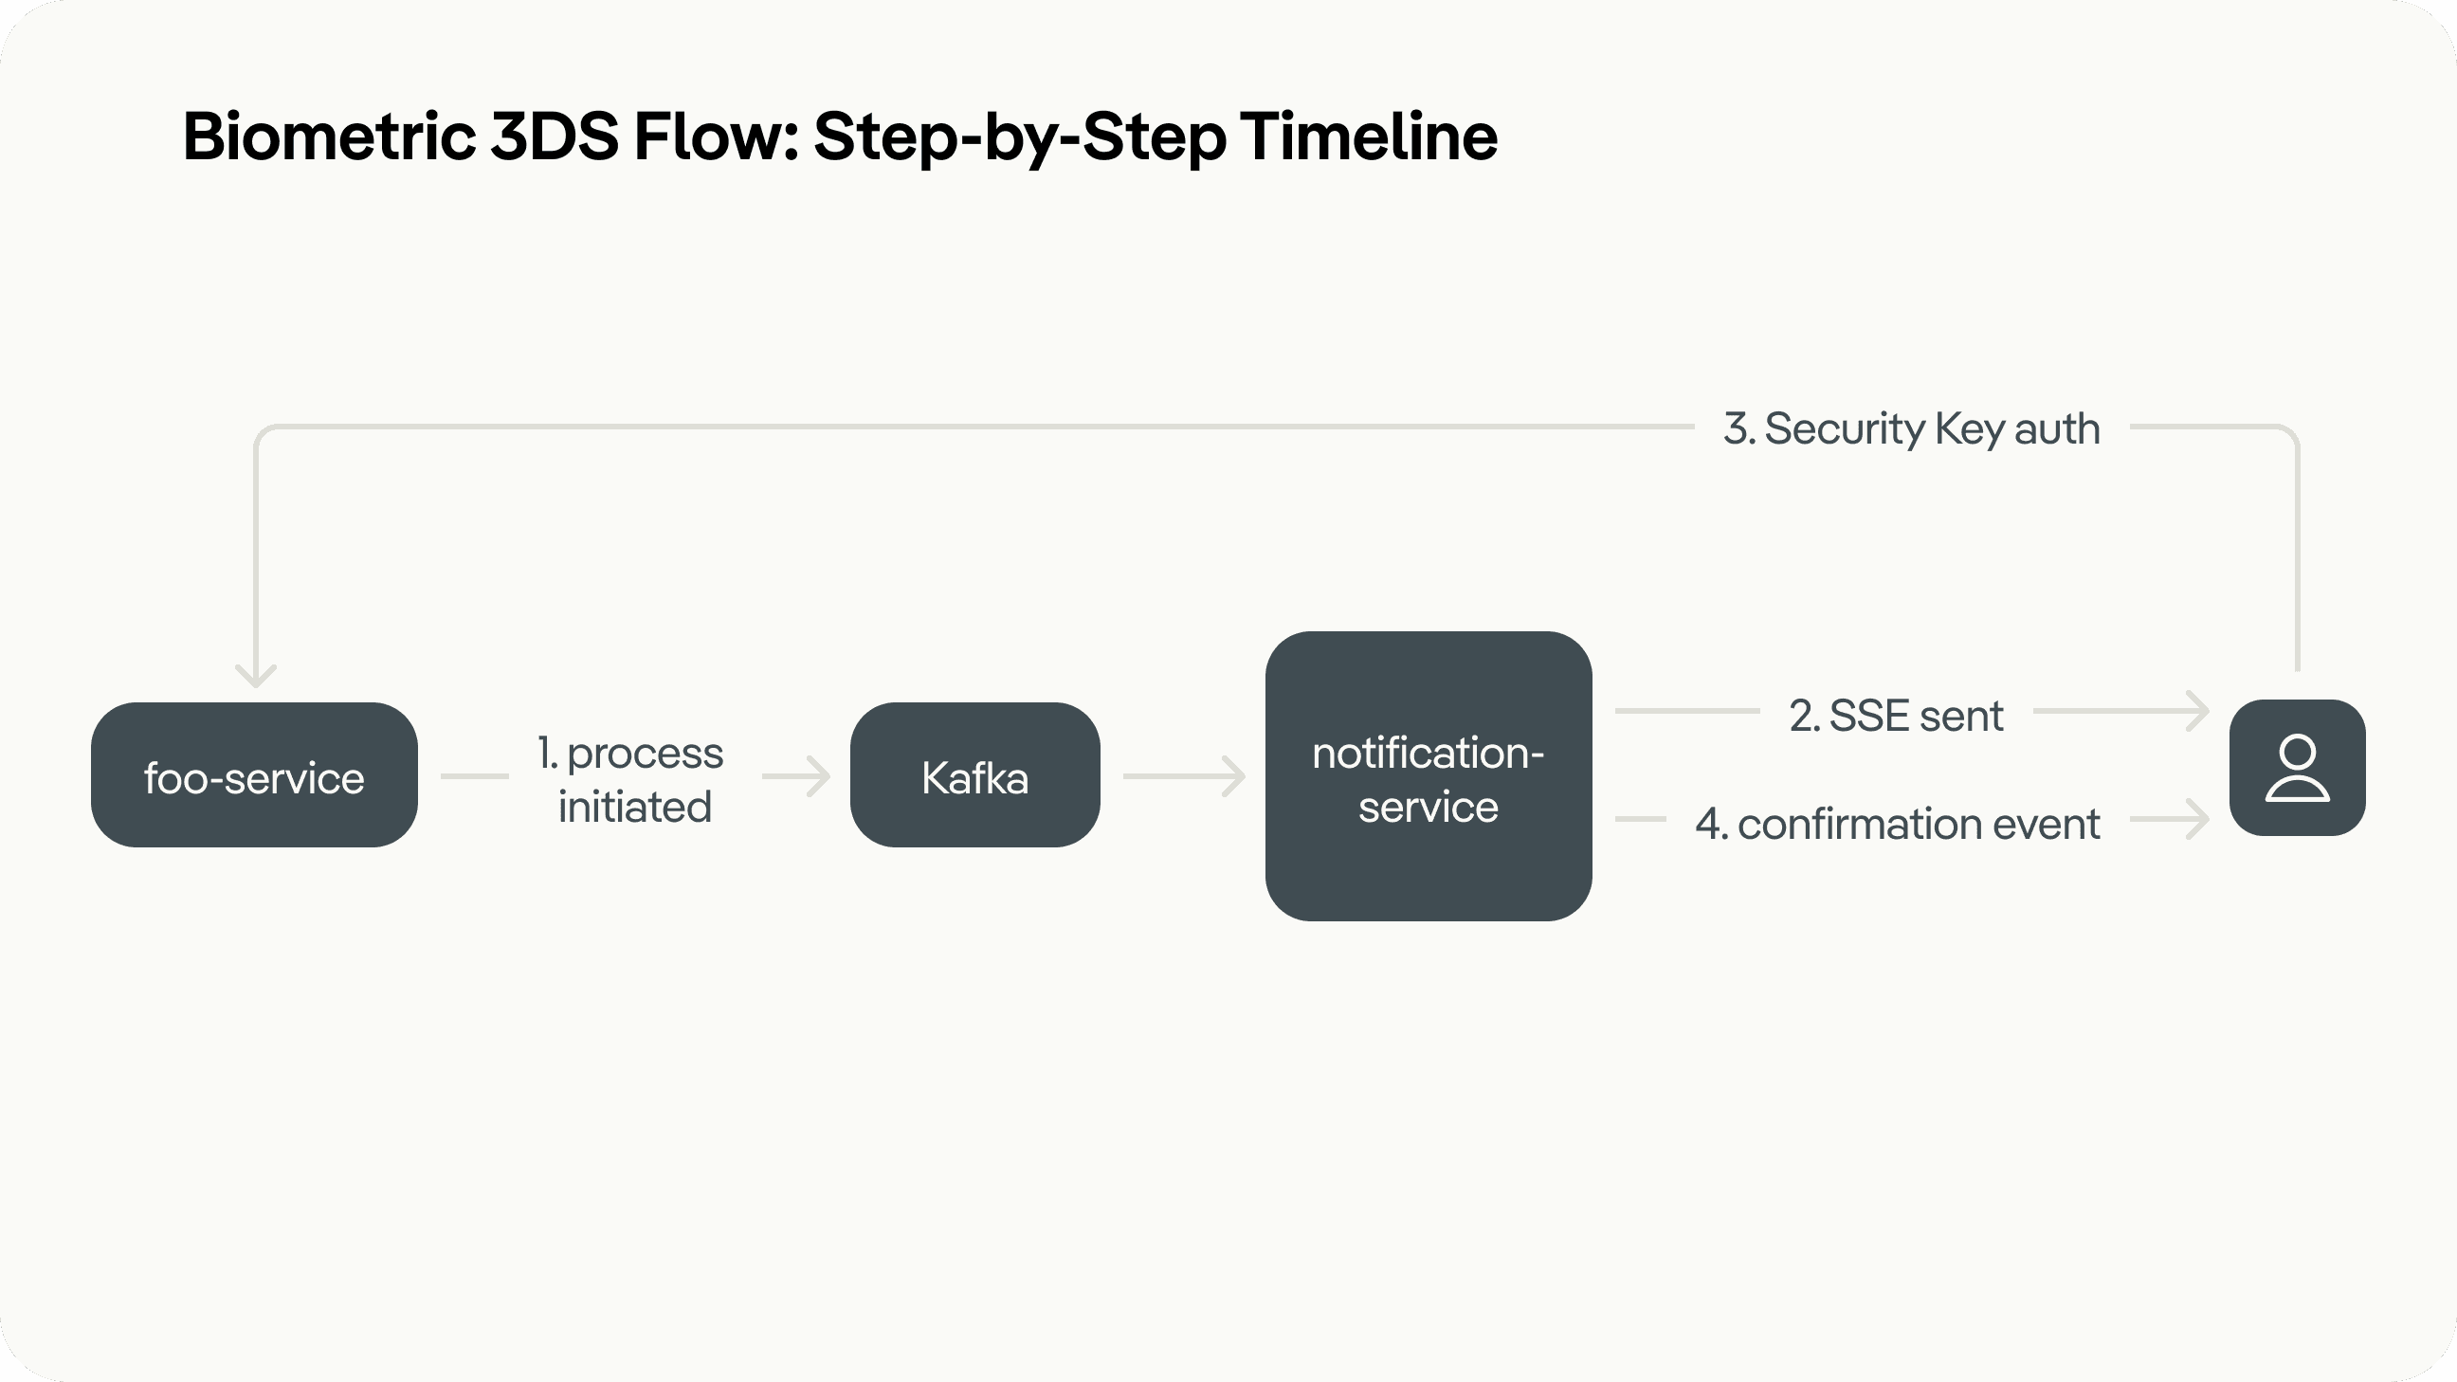This screenshot has width=2457, height=1382.
Task: Select the notification-service box
Action: (x=1428, y=776)
